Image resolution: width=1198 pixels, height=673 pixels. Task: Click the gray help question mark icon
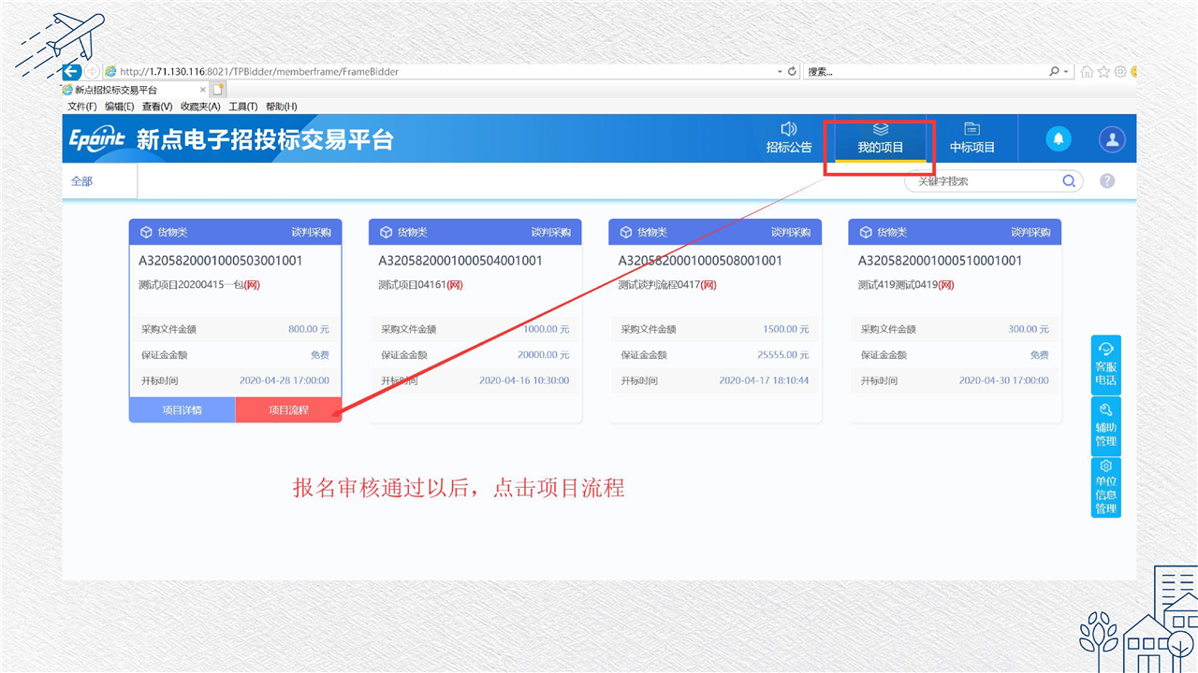coord(1107,181)
